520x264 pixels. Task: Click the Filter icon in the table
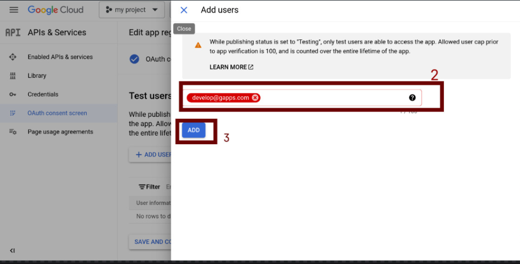142,187
